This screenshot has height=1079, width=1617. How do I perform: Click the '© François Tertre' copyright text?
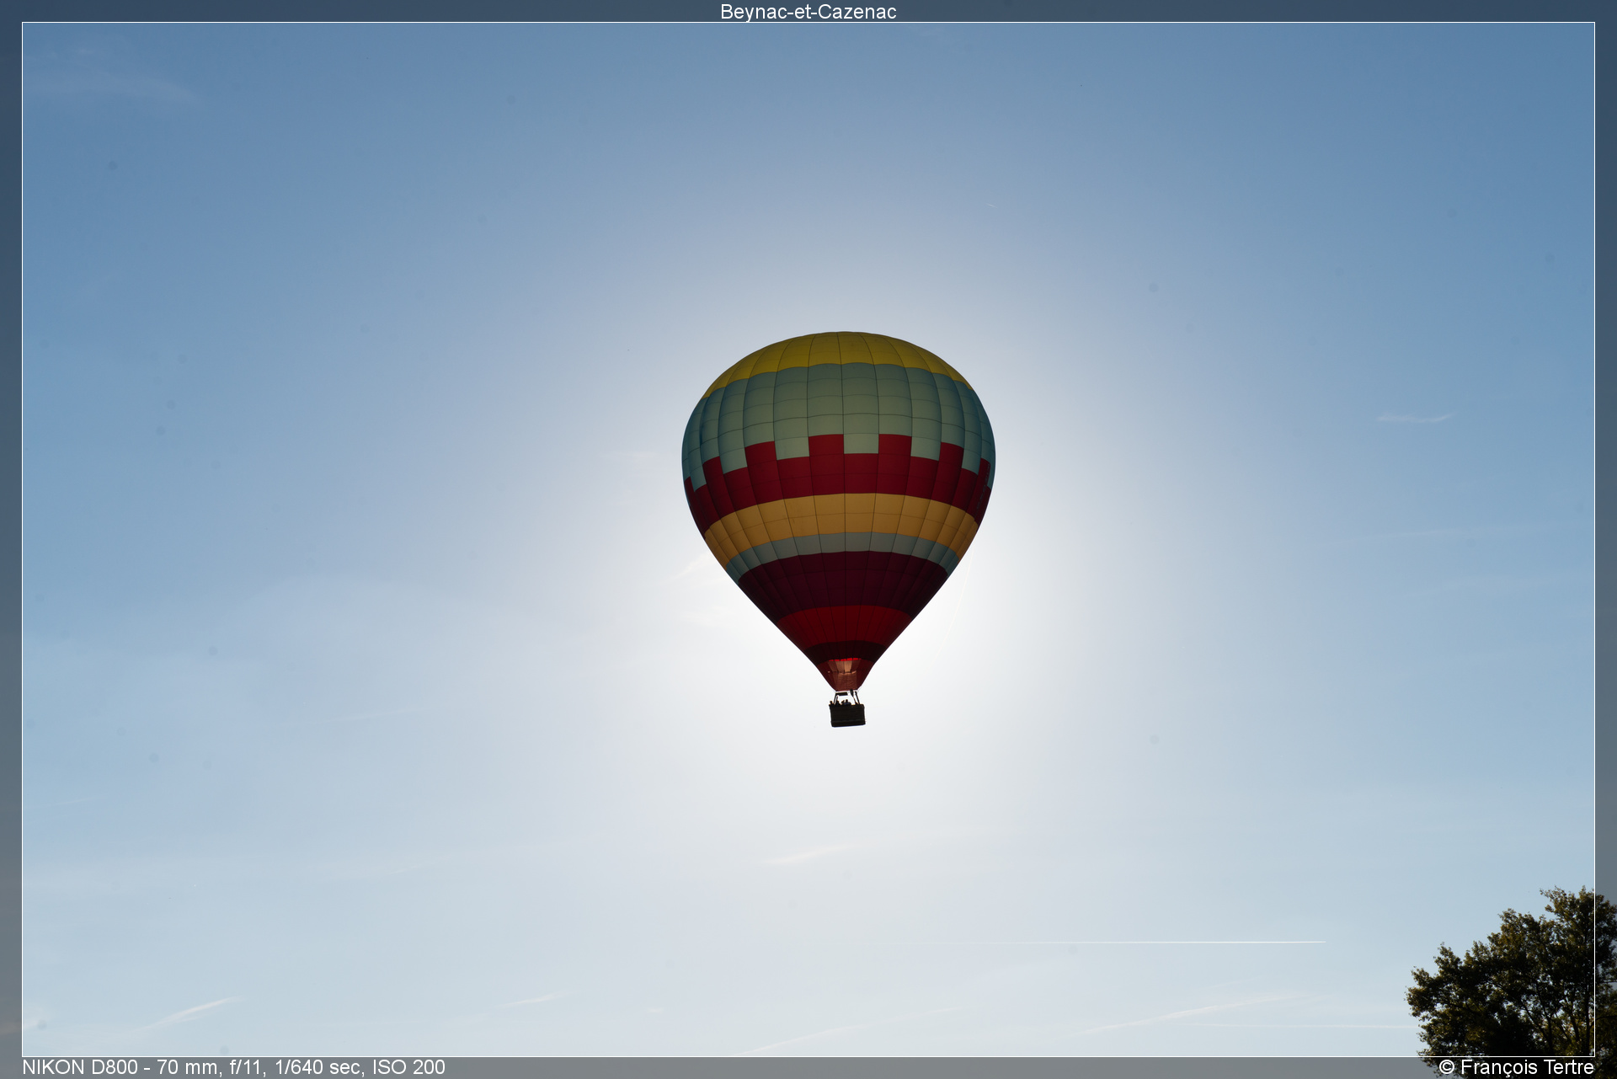pos(1516,1067)
